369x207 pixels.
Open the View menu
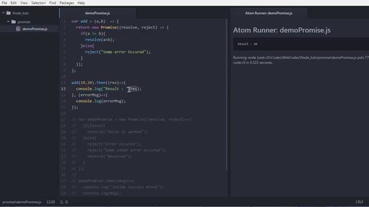click(24, 3)
